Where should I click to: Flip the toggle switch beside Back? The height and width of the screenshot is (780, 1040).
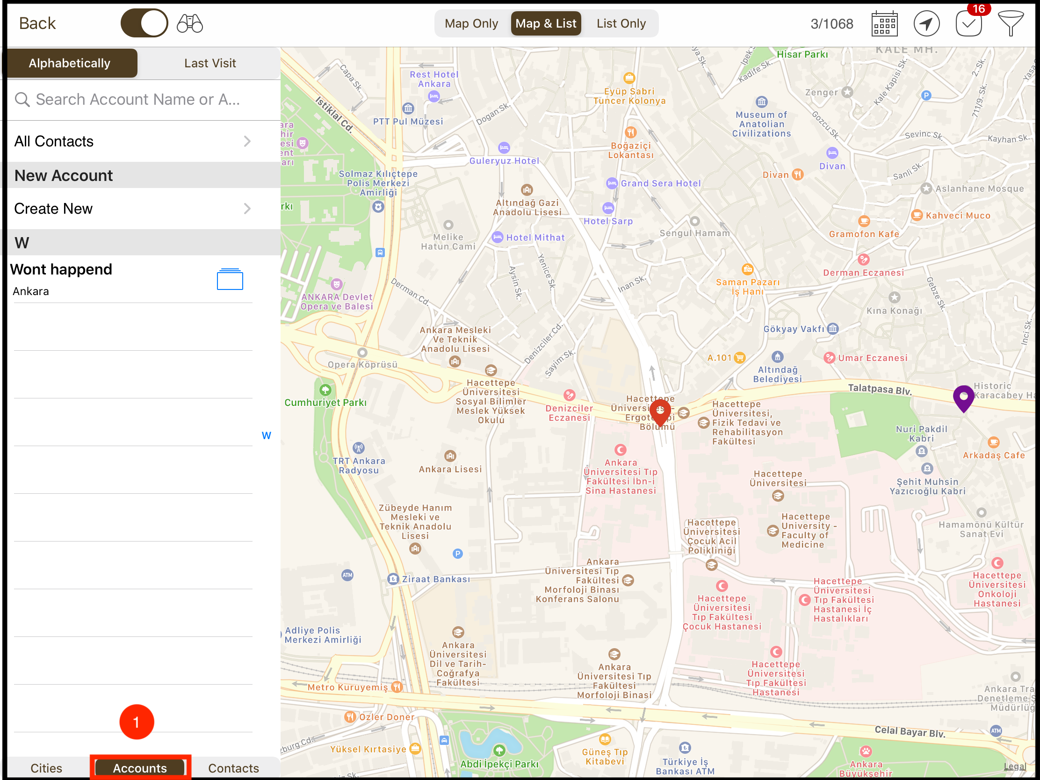[x=144, y=22]
